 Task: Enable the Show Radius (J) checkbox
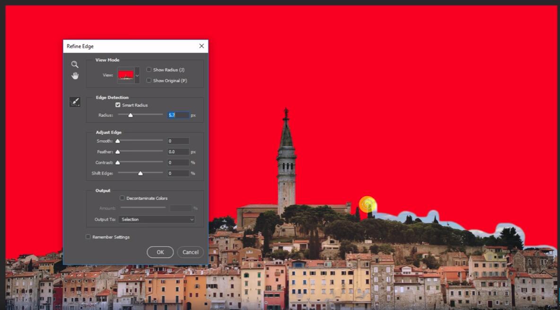[x=149, y=70]
